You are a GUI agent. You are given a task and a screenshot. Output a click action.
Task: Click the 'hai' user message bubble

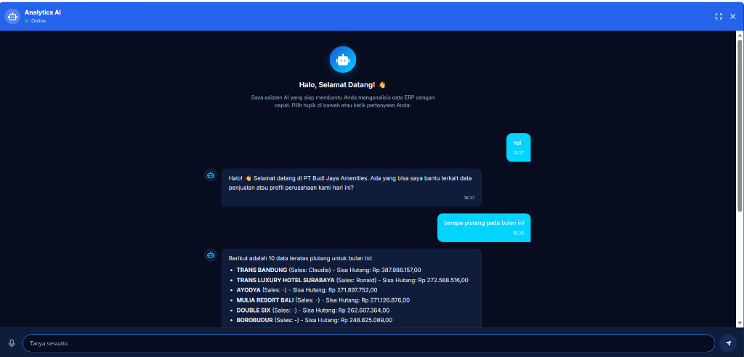(518, 147)
